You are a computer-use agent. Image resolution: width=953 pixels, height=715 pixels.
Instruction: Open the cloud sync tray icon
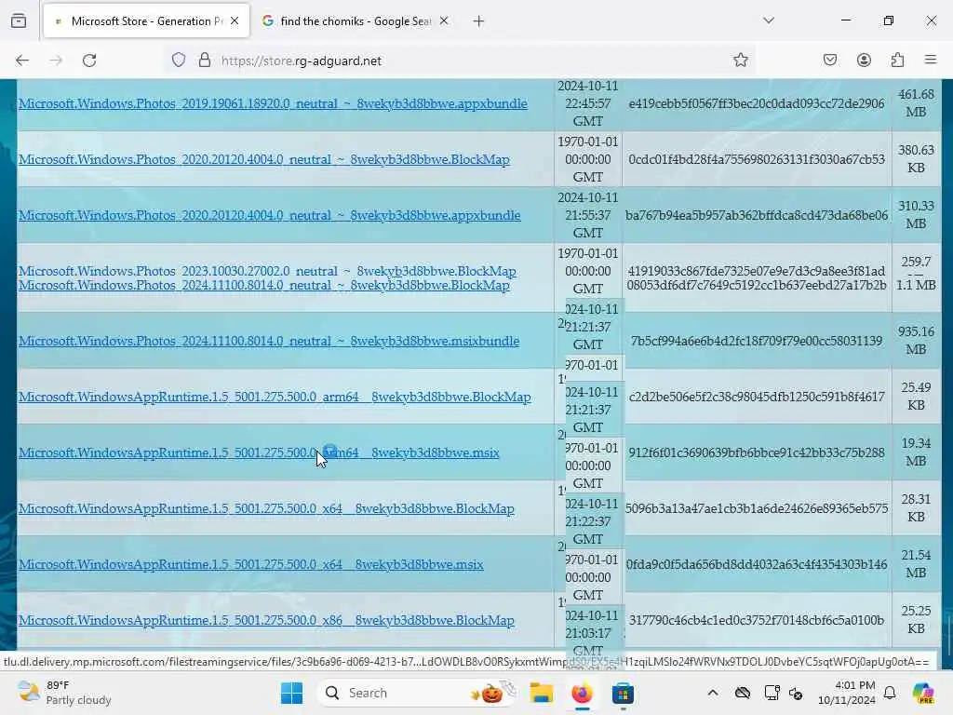pyautogui.click(x=742, y=693)
